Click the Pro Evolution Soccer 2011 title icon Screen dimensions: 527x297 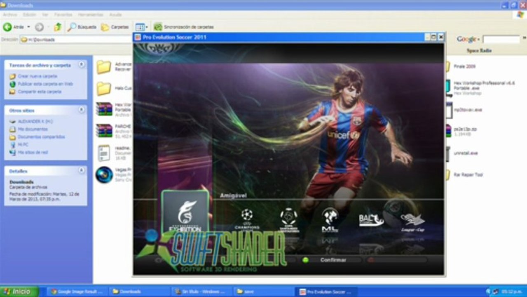tap(138, 37)
